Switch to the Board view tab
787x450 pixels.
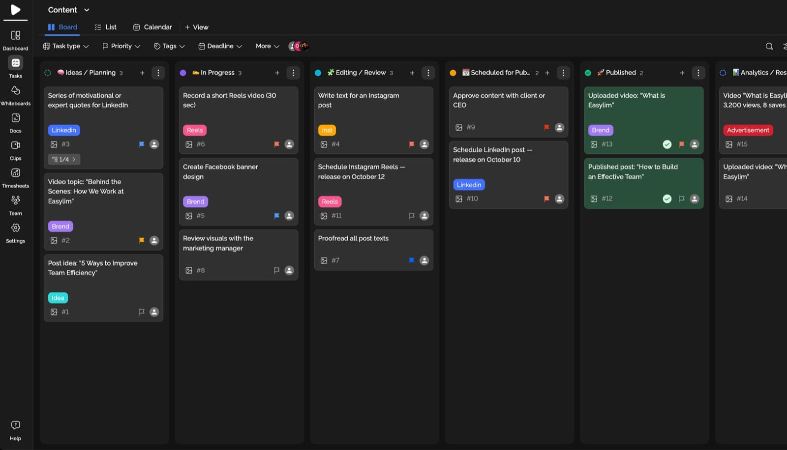click(62, 27)
